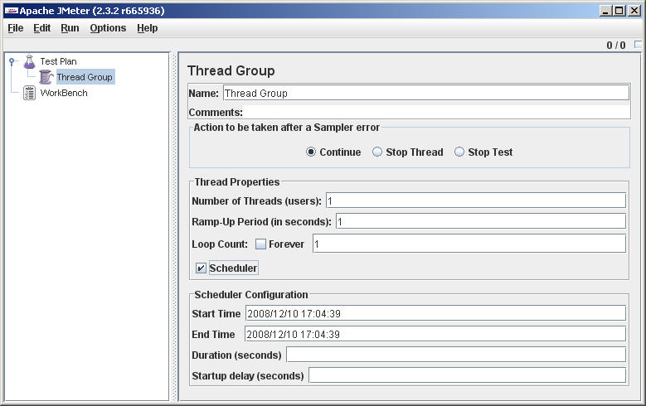The width and height of the screenshot is (646, 406).
Task: Click the Thread Group spool icon
Action: click(46, 77)
